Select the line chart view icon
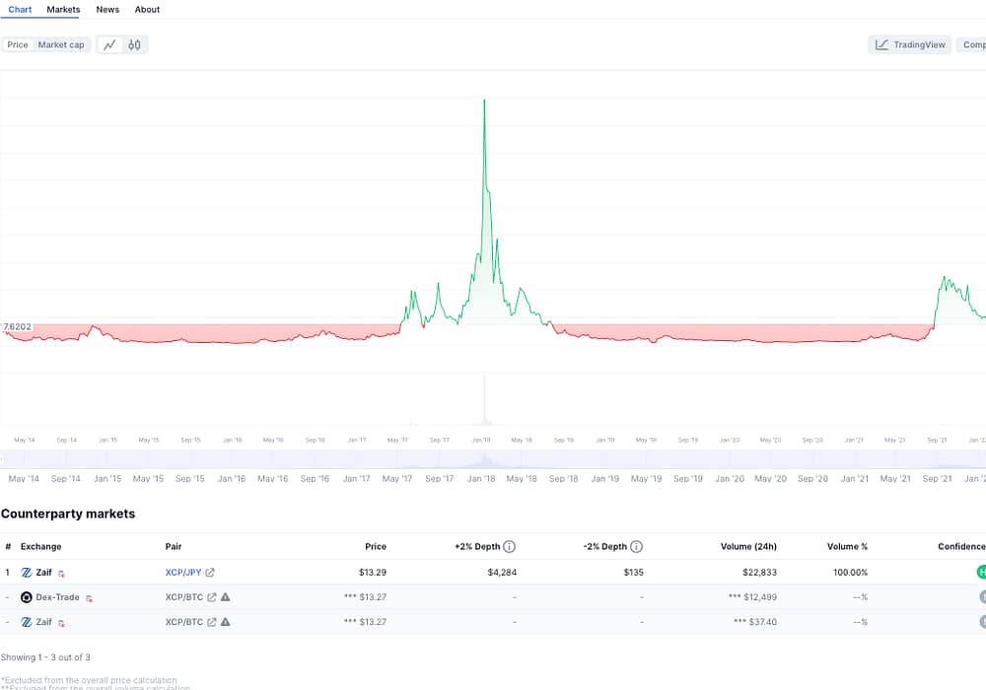The width and height of the screenshot is (986, 690). click(x=110, y=44)
